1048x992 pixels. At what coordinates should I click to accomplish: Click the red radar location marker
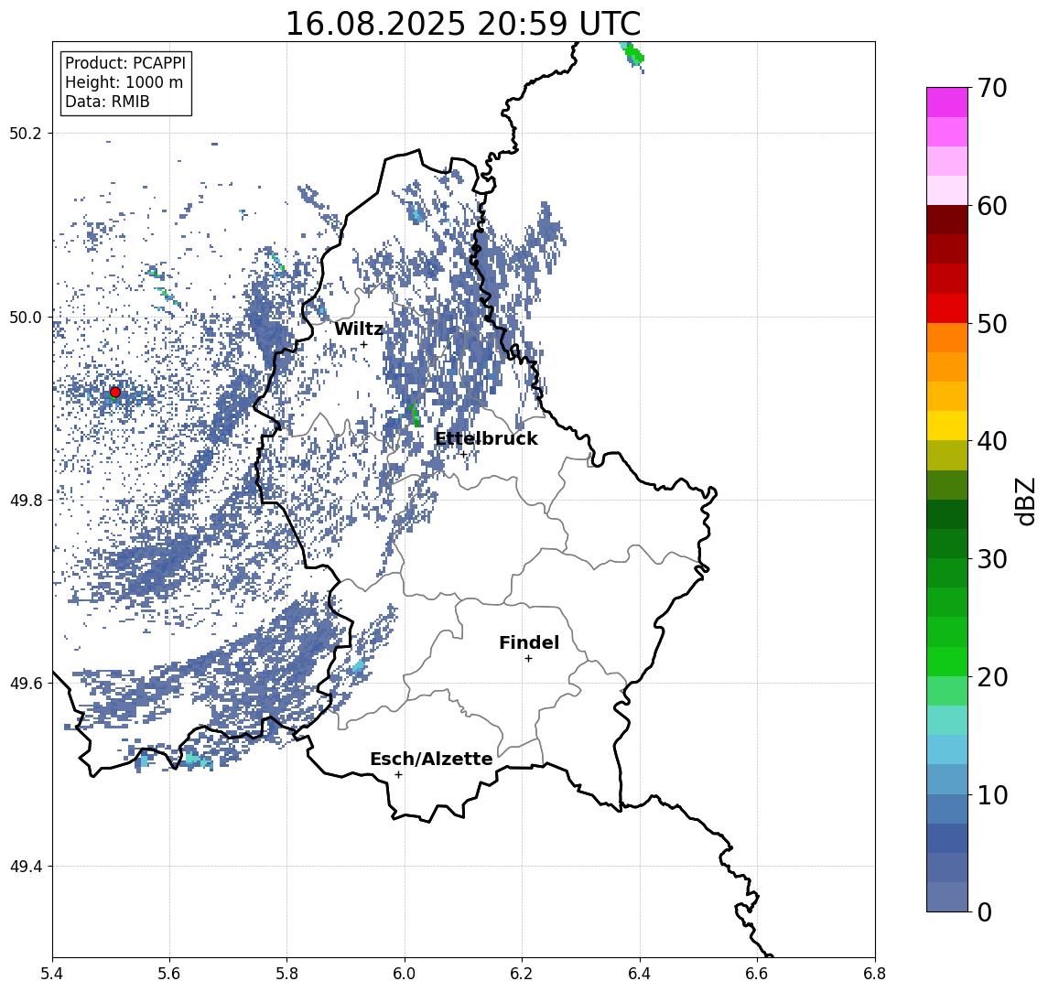click(x=115, y=393)
